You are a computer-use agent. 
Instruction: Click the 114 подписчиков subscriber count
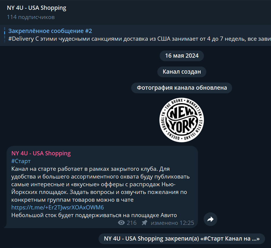[x=31, y=17]
